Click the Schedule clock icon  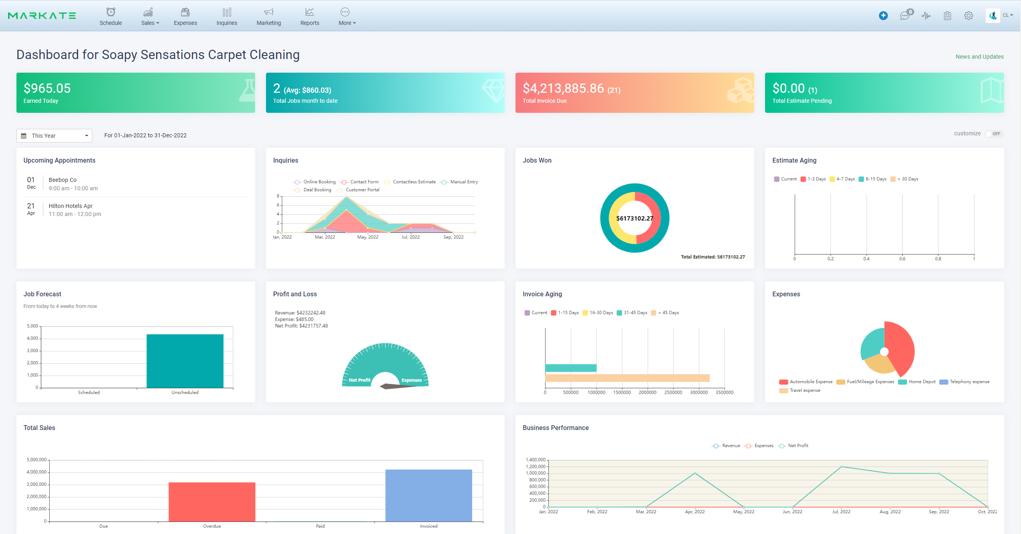111,12
